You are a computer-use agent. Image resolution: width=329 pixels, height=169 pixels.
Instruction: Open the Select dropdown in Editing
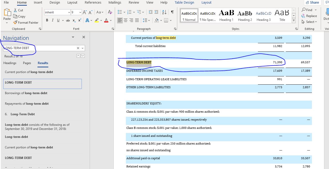click(x=309, y=22)
